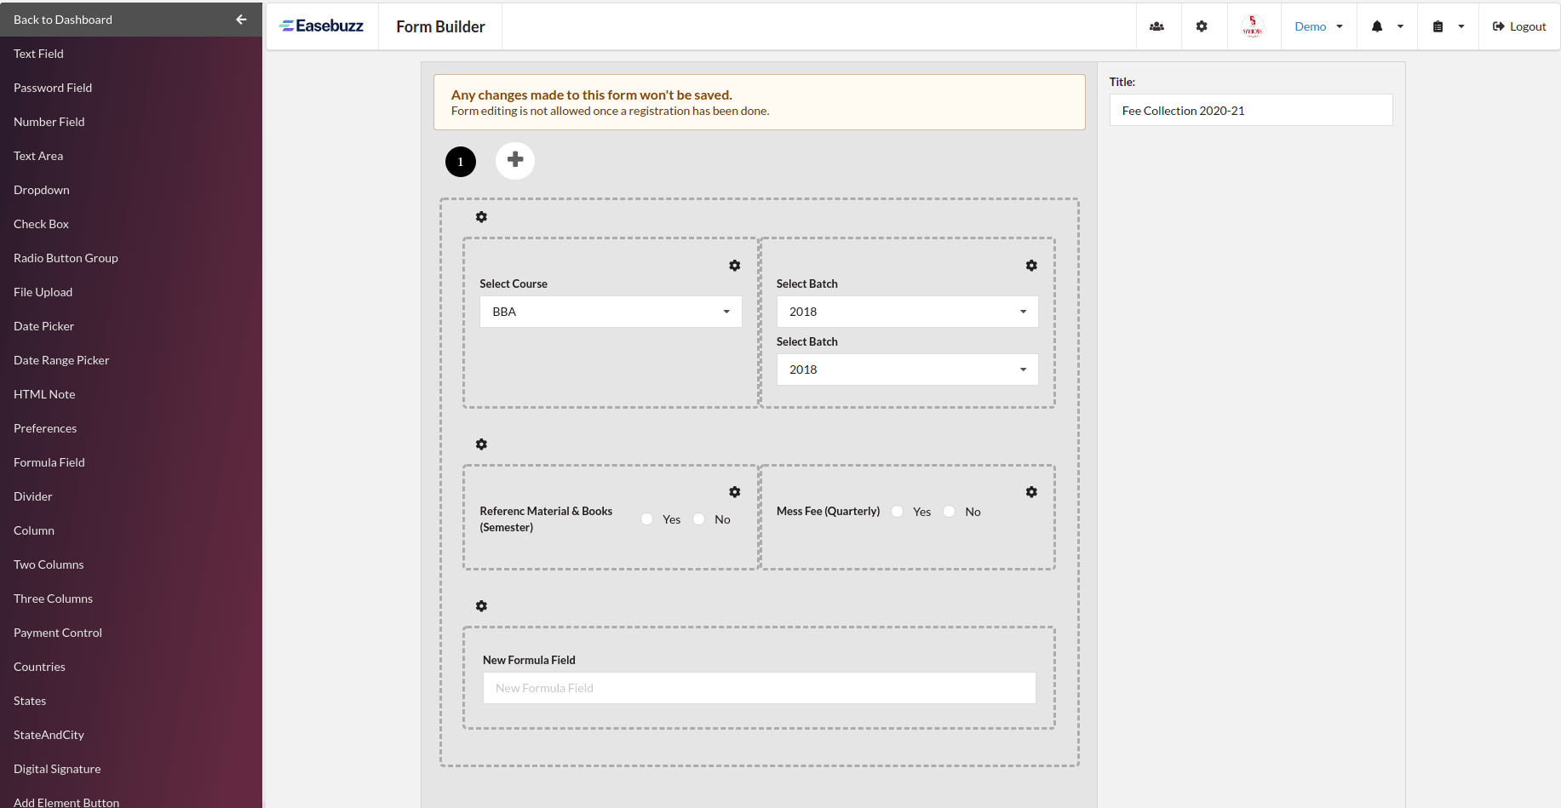Add a Date Picker element

(131, 326)
